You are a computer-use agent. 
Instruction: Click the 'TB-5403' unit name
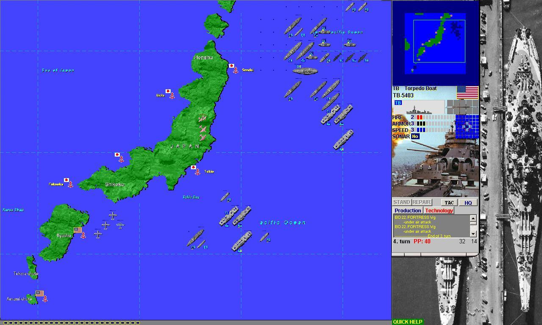(403, 96)
